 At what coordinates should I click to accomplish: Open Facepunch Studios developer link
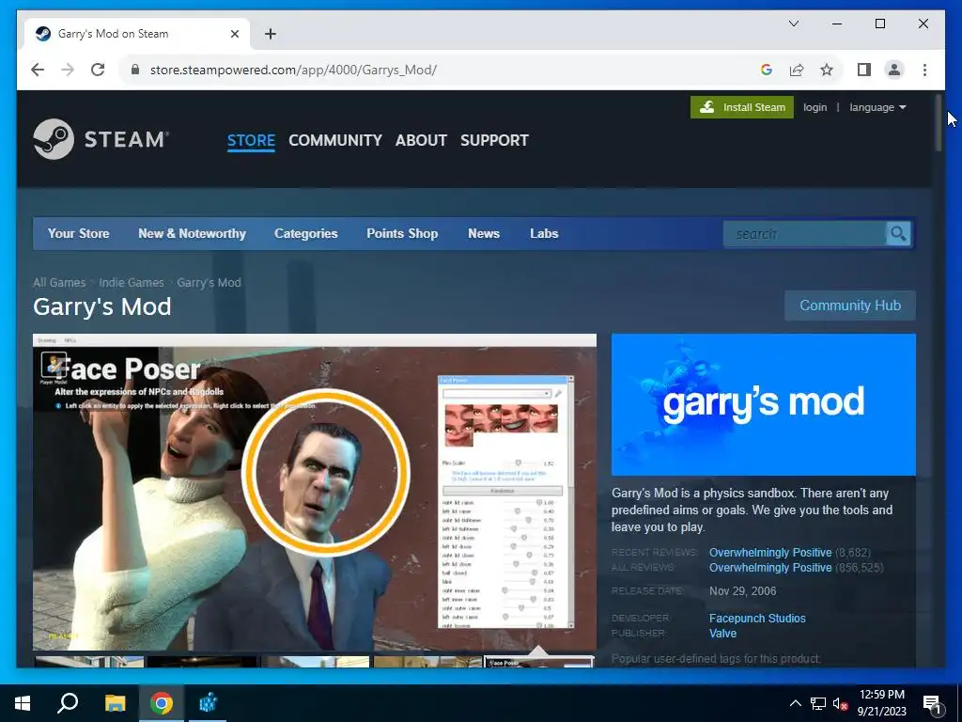757,619
